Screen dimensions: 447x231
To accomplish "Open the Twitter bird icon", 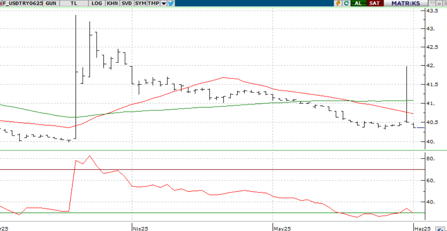I will coord(171,3).
